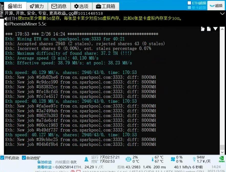Screen dimensions: 226x172
Task: Click the 'Mining ETH on cn.sparkpool.com:3333' line
Action: (65, 39)
